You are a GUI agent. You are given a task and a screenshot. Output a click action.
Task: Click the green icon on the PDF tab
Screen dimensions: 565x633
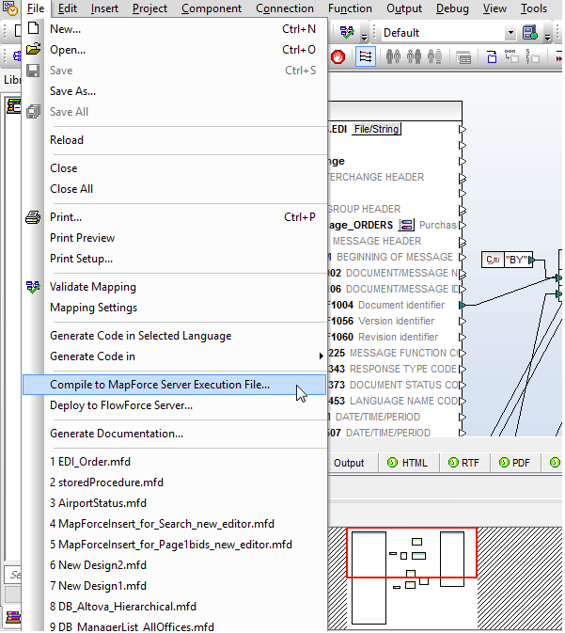click(504, 462)
